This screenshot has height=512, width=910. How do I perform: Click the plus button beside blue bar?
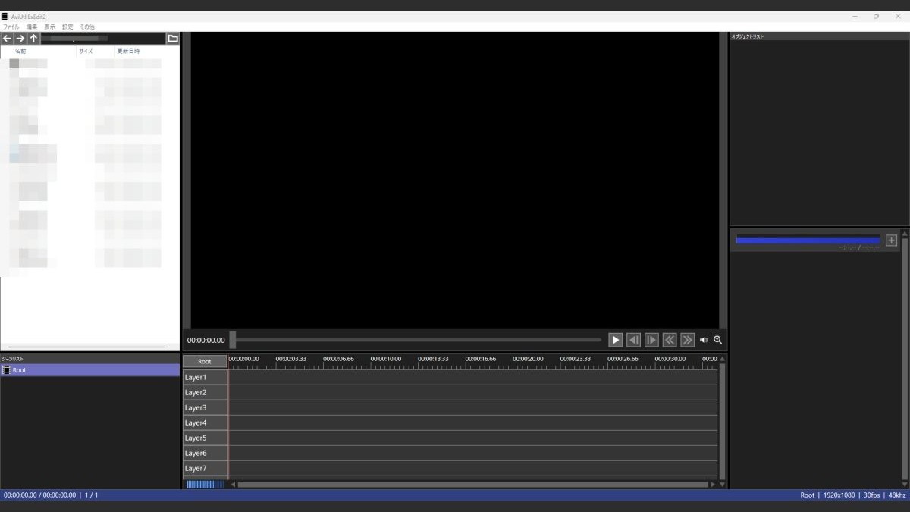pyautogui.click(x=891, y=240)
